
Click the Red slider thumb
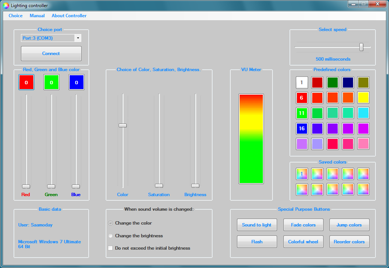pyautogui.click(x=26, y=186)
